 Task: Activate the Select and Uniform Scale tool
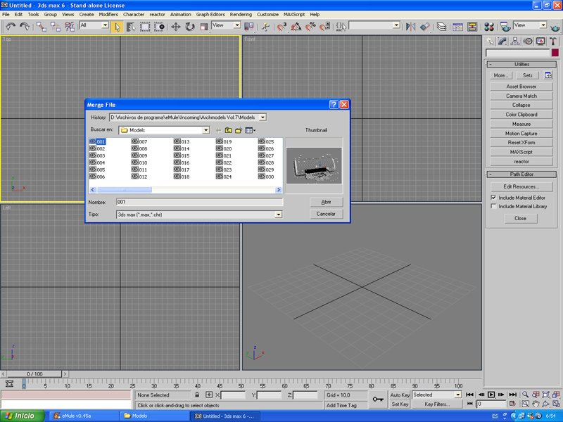pos(203,27)
